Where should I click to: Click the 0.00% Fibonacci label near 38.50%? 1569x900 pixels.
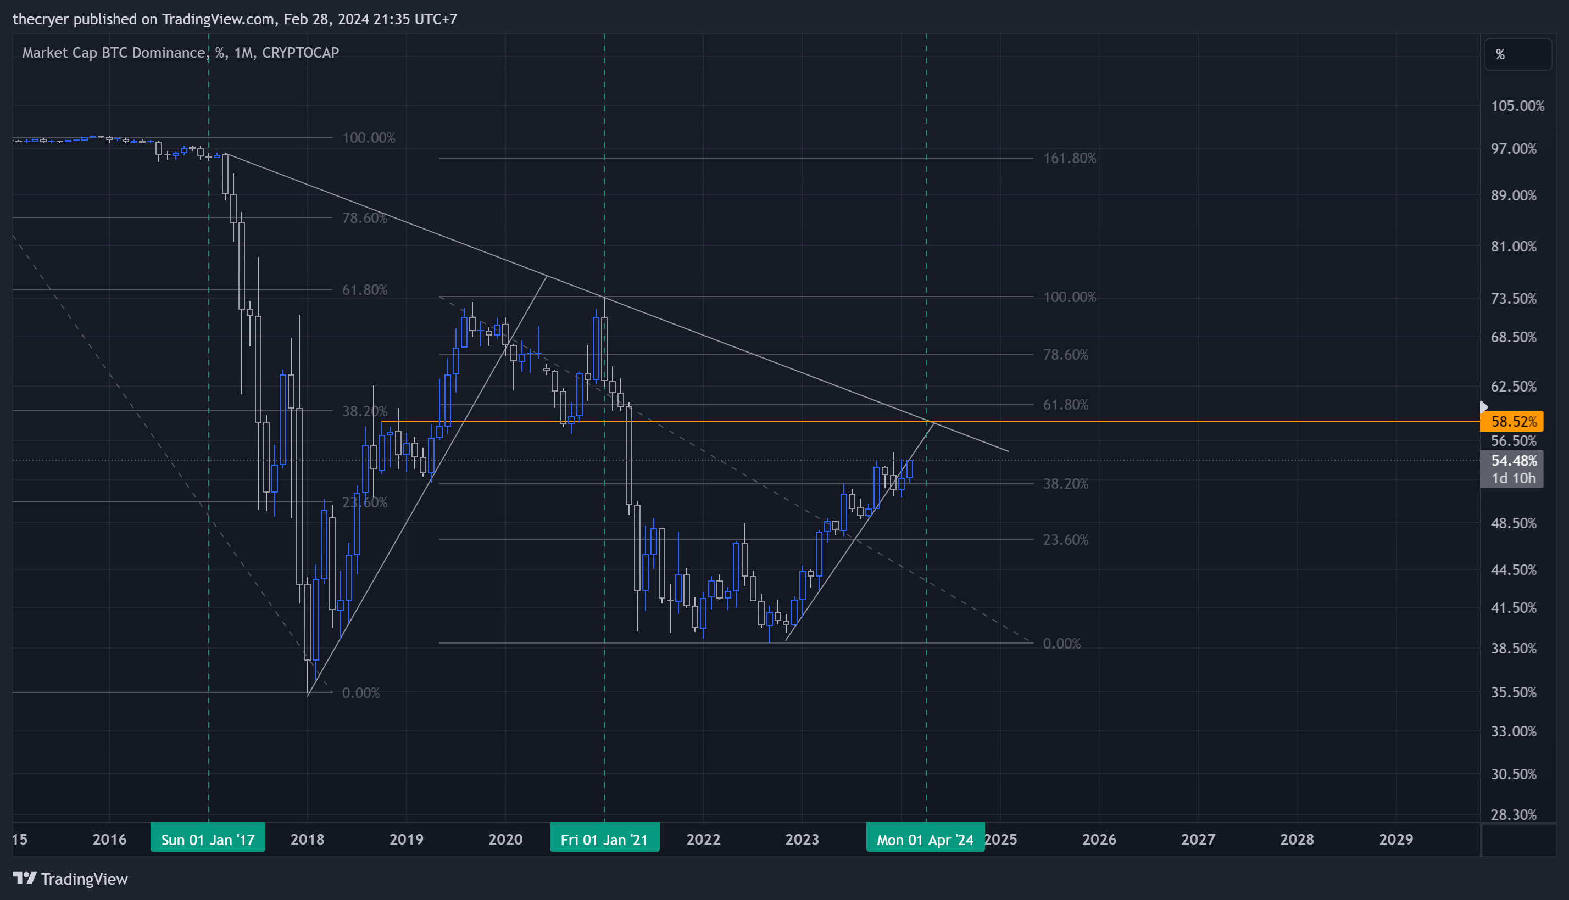pos(1061,644)
